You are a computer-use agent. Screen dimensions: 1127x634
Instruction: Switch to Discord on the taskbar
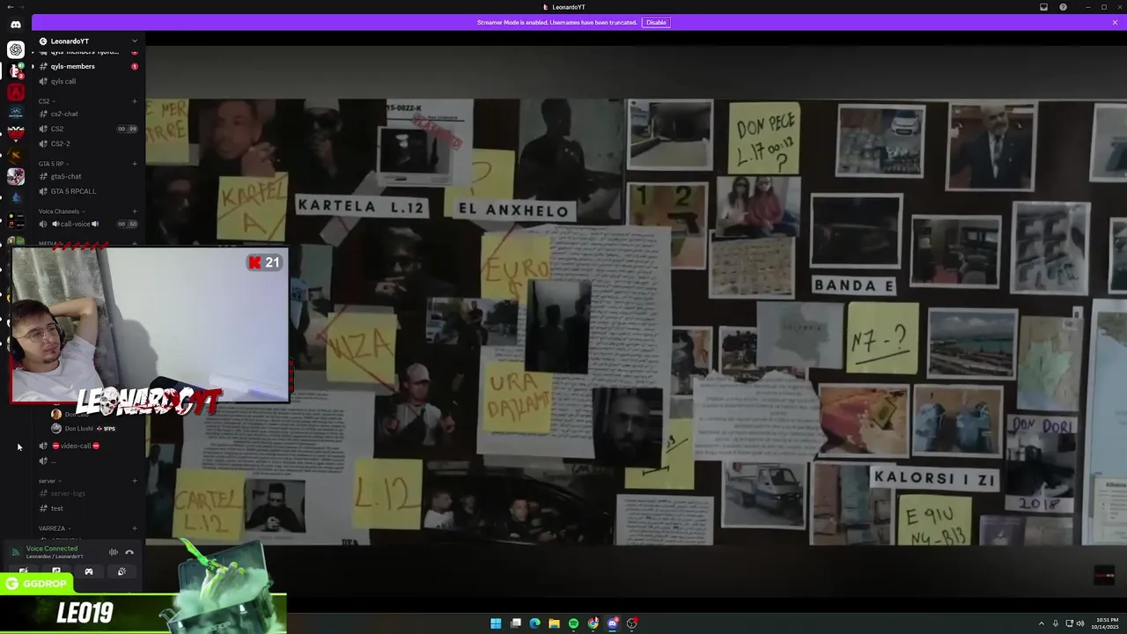pyautogui.click(x=613, y=623)
